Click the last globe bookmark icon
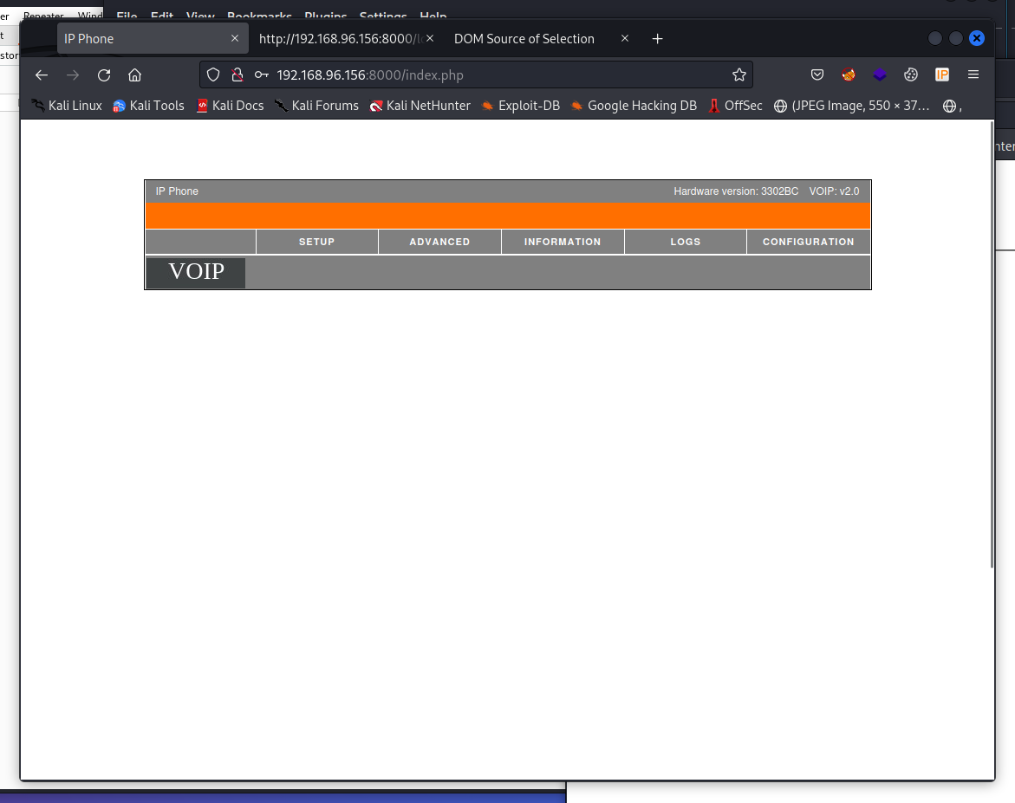This screenshot has width=1015, height=803. [950, 106]
